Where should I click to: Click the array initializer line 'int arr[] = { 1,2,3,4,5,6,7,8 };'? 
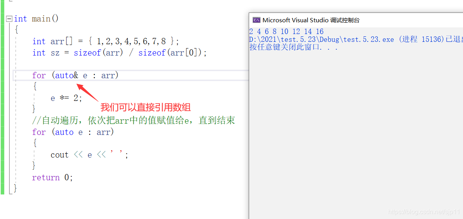(x=106, y=41)
